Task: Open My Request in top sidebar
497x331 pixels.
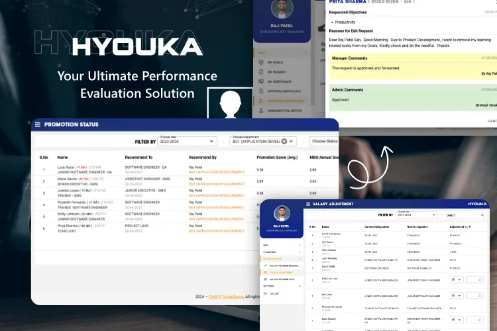Action: tap(277, 72)
